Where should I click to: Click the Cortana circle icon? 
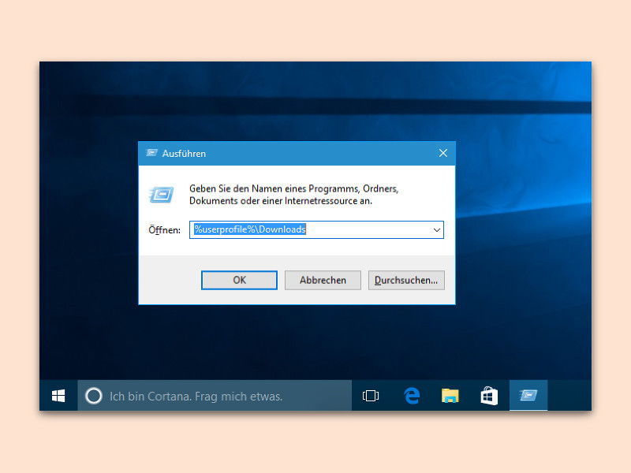[x=94, y=396]
